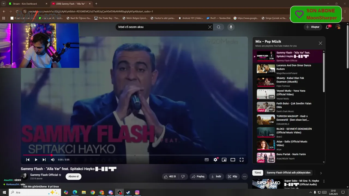Open a new browser tab

(x=96, y=4)
